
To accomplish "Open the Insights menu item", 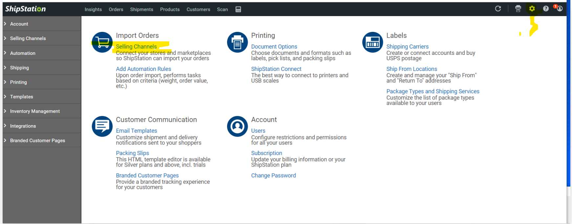I will [x=93, y=10].
